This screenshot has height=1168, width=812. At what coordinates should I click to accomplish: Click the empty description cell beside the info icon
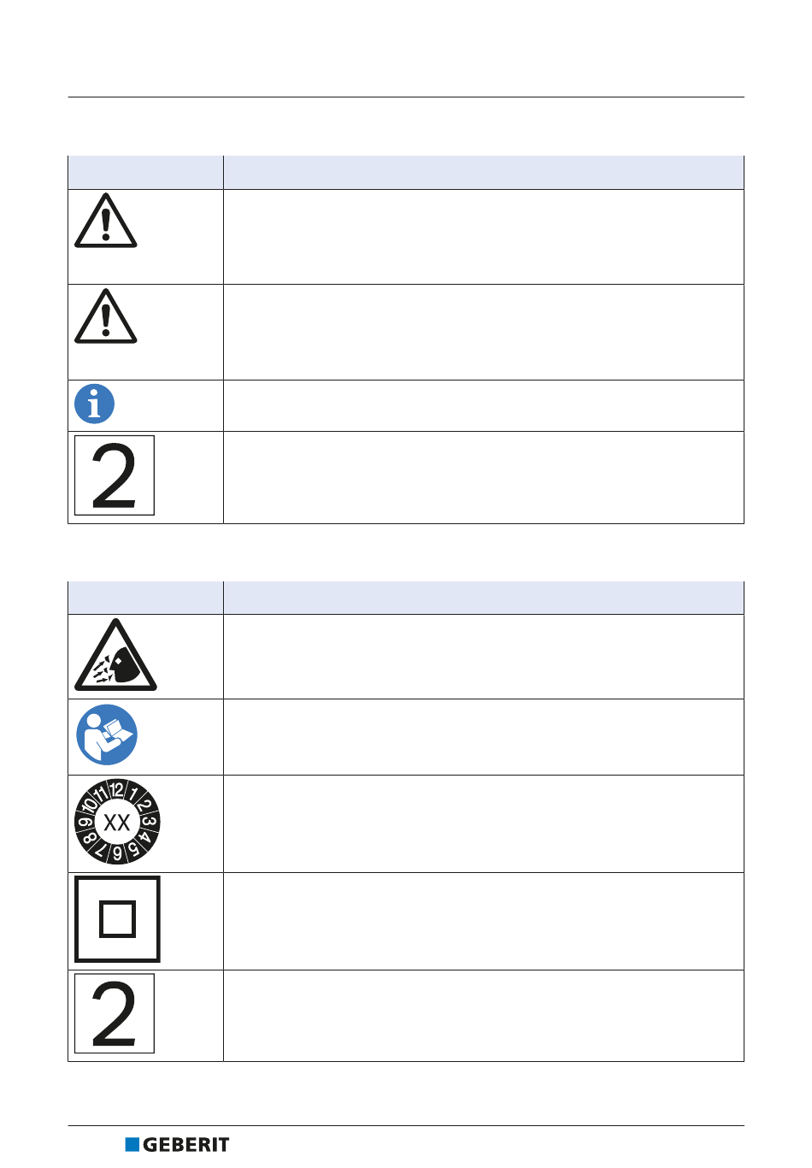pyautogui.click(x=484, y=405)
